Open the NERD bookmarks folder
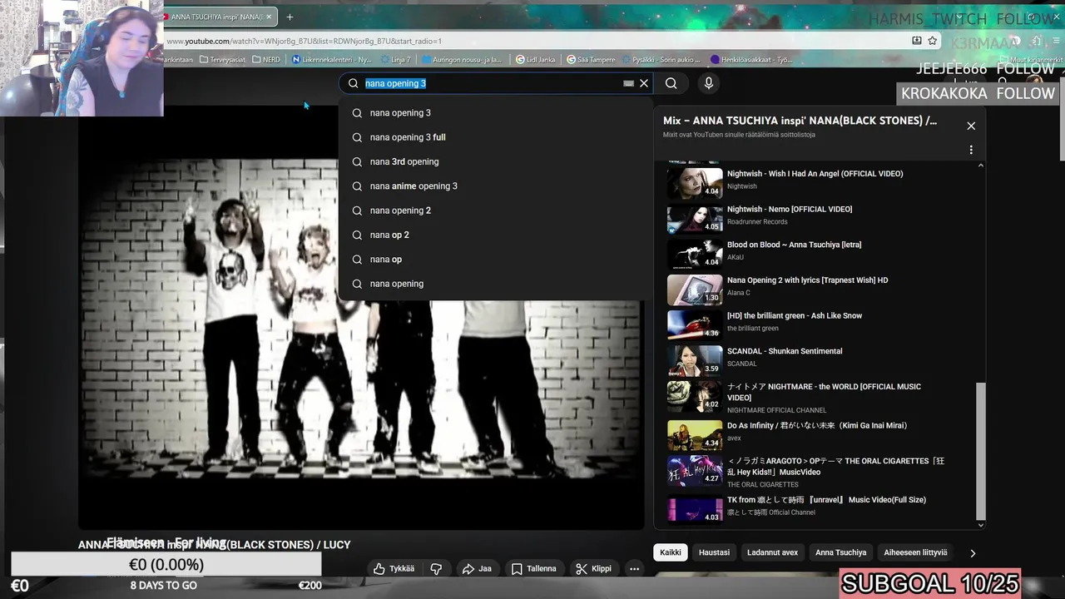 point(265,60)
